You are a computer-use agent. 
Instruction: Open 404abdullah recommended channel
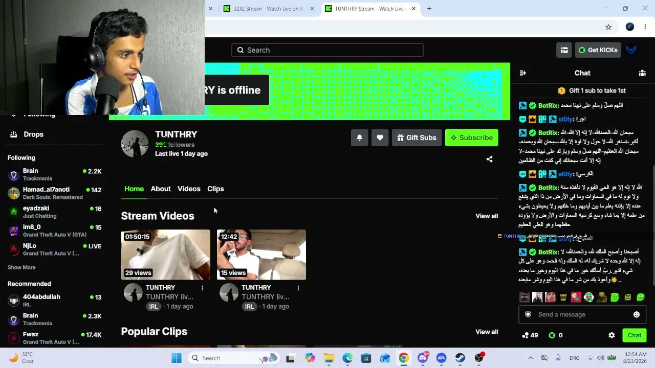click(55, 301)
